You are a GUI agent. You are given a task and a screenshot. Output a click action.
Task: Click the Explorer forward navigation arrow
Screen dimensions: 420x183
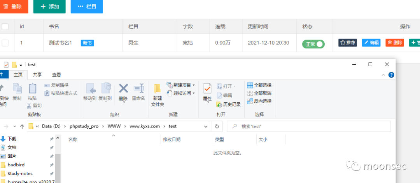(6, 126)
